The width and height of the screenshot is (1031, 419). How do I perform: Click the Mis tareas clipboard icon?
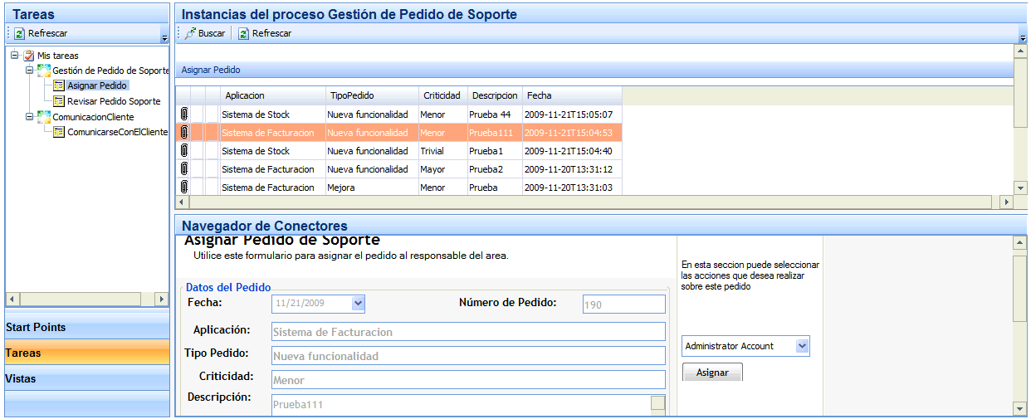[x=29, y=56]
